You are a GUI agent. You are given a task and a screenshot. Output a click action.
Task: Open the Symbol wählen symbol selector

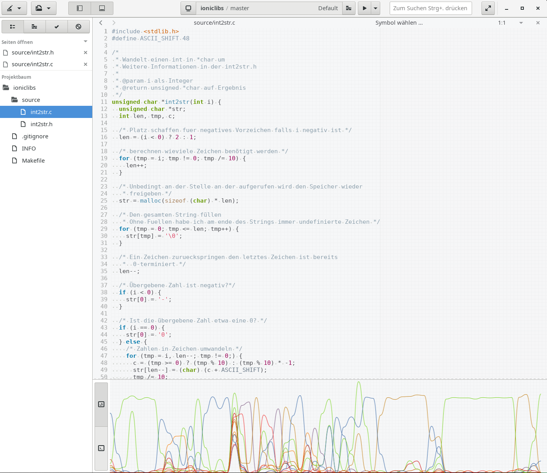click(x=399, y=23)
